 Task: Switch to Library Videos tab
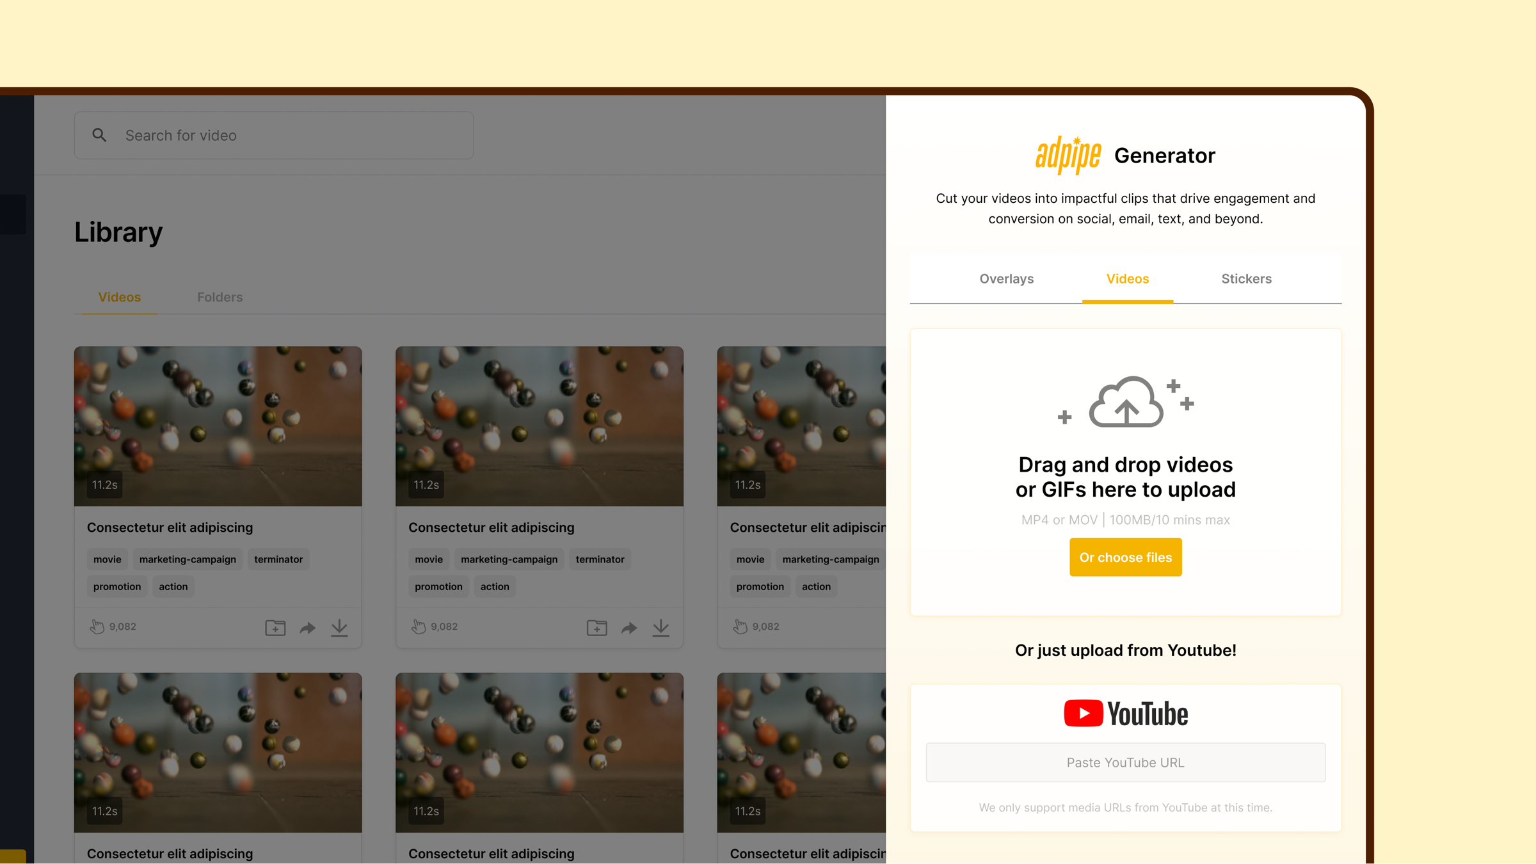(x=119, y=297)
